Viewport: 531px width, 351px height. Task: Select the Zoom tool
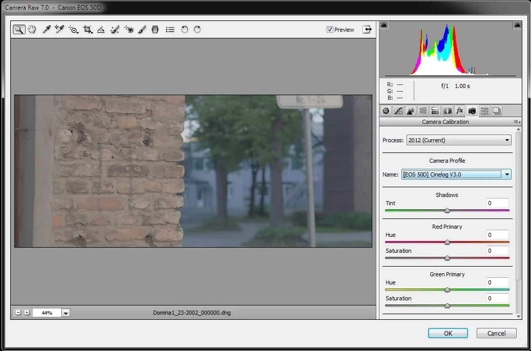(19, 30)
